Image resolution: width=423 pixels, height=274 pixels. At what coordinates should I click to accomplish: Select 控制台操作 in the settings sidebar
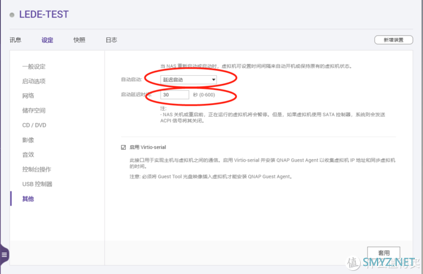point(37,170)
